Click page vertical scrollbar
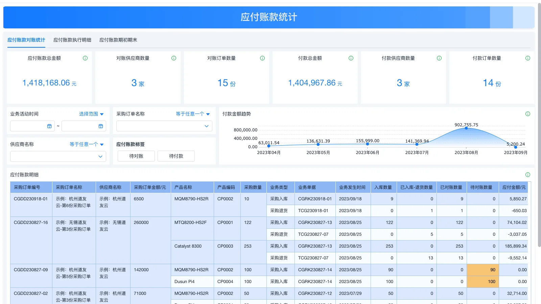The height and width of the screenshot is (304, 541). tap(539, 125)
